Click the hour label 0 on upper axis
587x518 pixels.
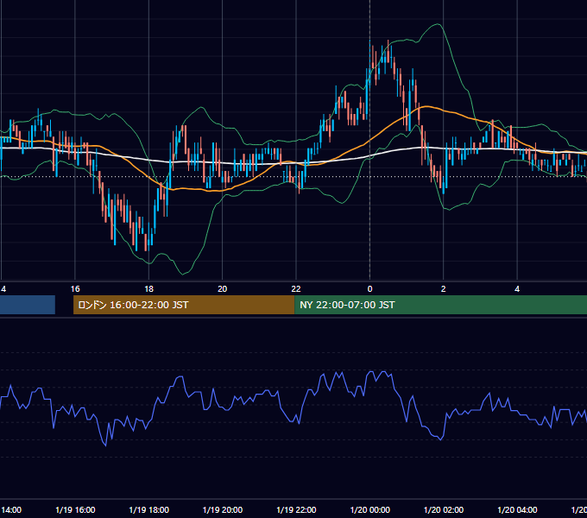369,288
